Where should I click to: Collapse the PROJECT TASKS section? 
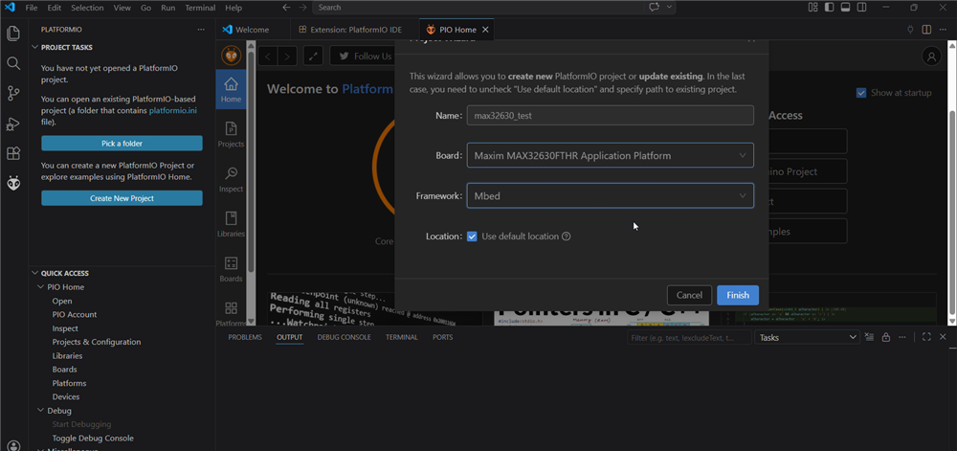coord(34,47)
